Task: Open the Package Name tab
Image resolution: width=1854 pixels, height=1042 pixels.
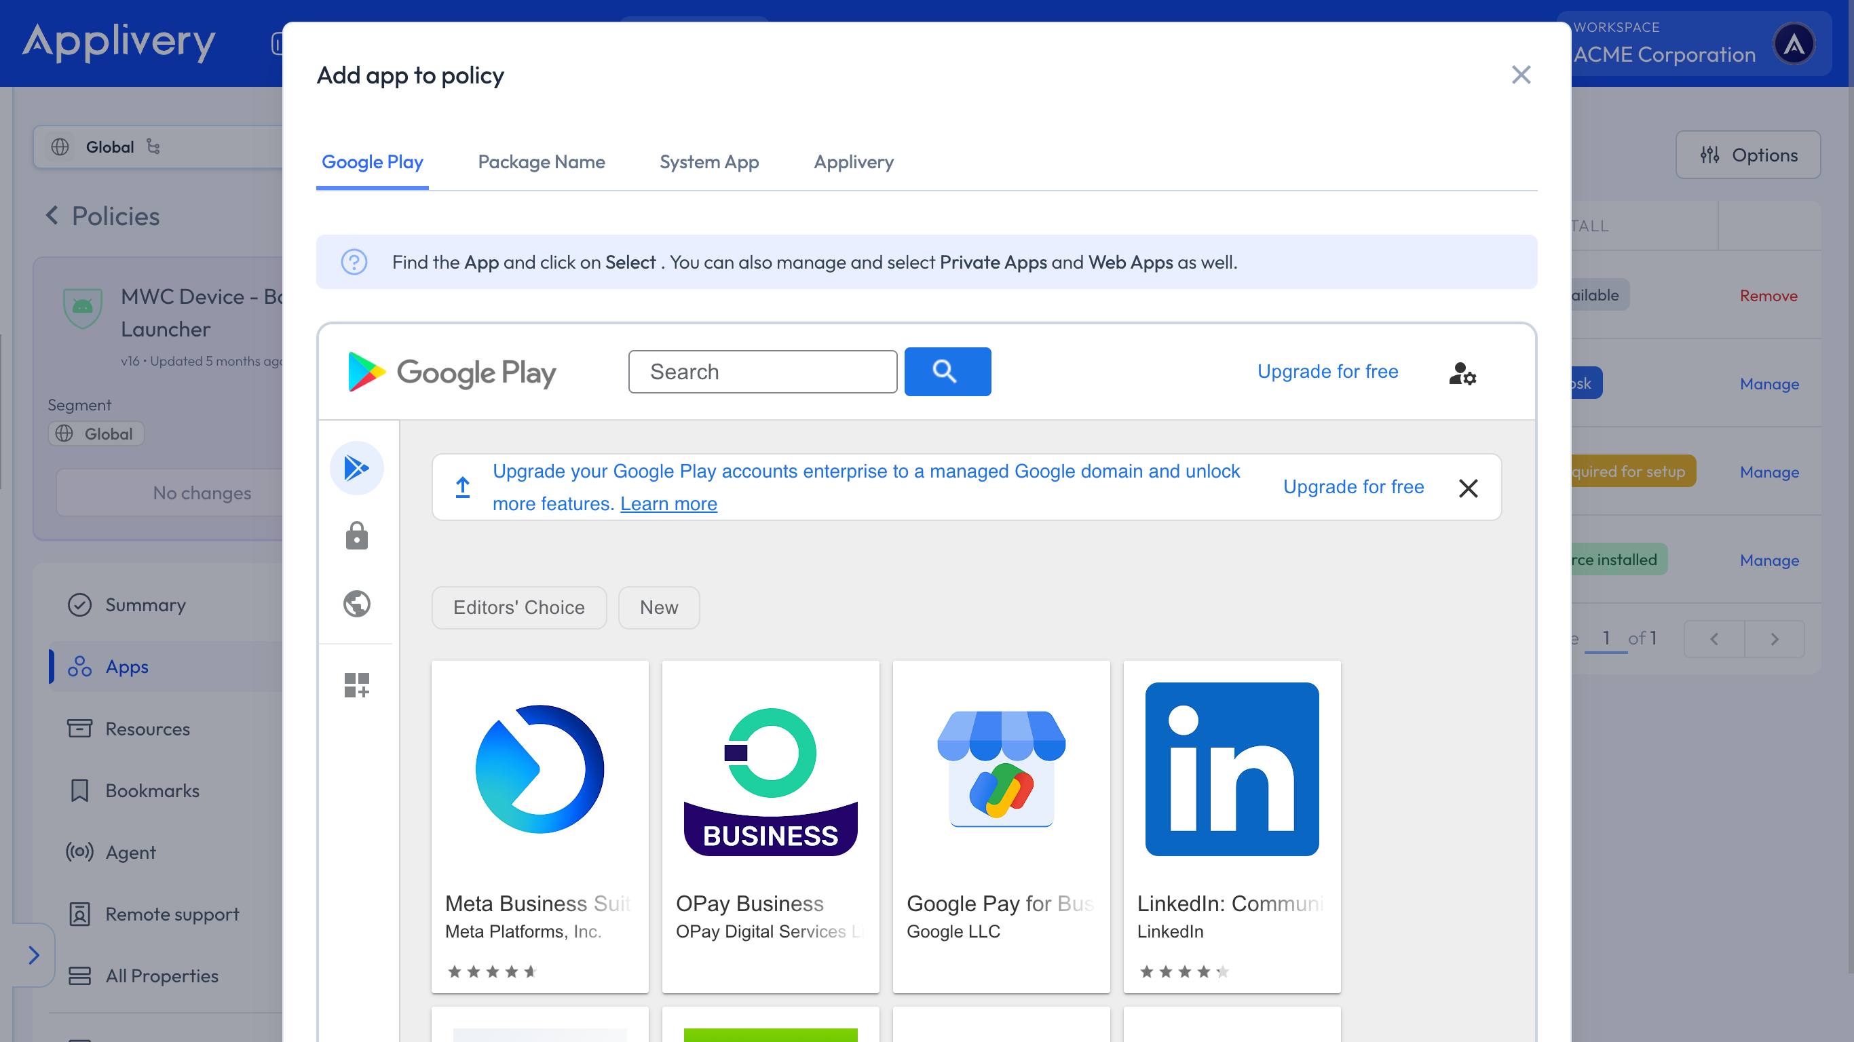Action: tap(542, 162)
